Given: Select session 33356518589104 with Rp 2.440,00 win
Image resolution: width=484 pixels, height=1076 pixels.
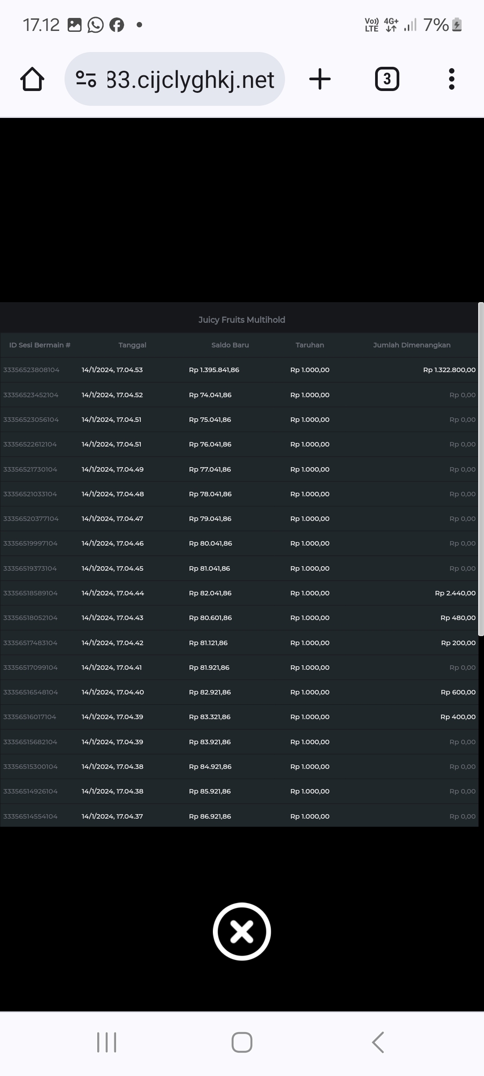Looking at the screenshot, I should 30,593.
